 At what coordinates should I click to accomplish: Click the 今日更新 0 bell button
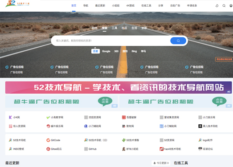161,163
